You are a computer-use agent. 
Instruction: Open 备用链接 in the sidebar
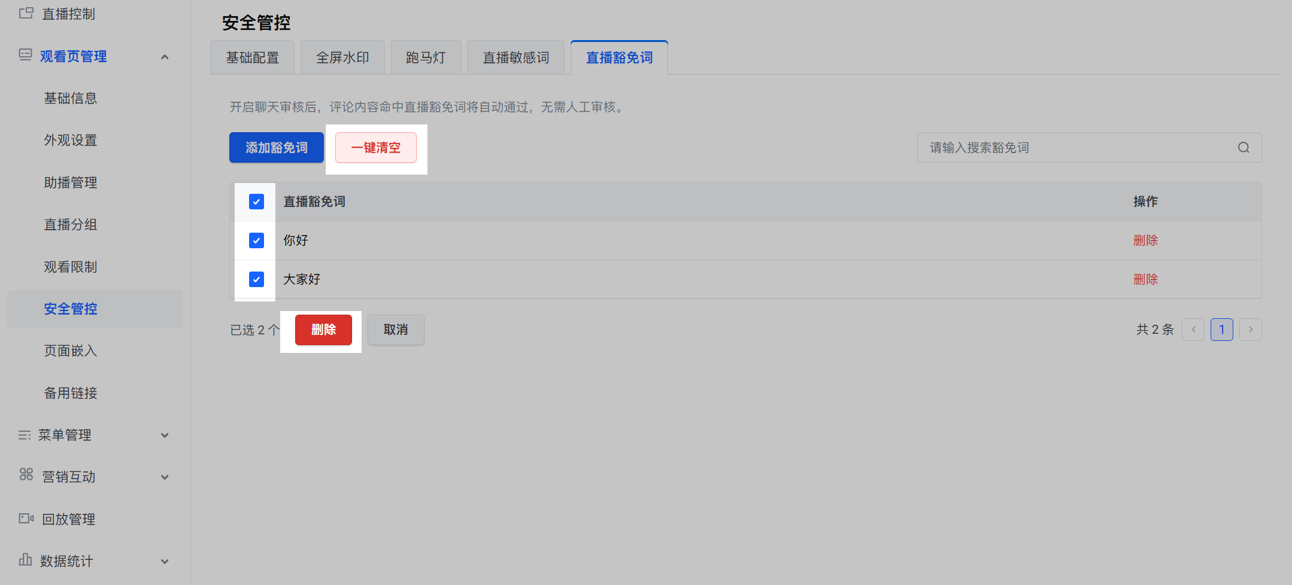(71, 393)
